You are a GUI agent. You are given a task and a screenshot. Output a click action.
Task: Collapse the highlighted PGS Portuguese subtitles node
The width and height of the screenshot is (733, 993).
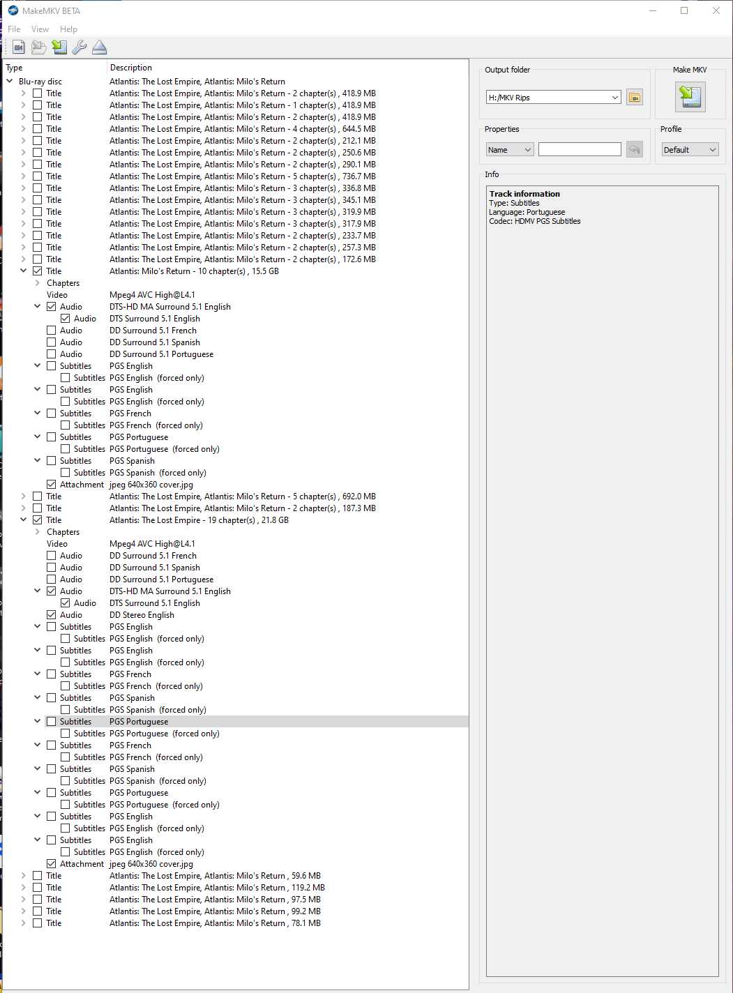[x=38, y=722]
